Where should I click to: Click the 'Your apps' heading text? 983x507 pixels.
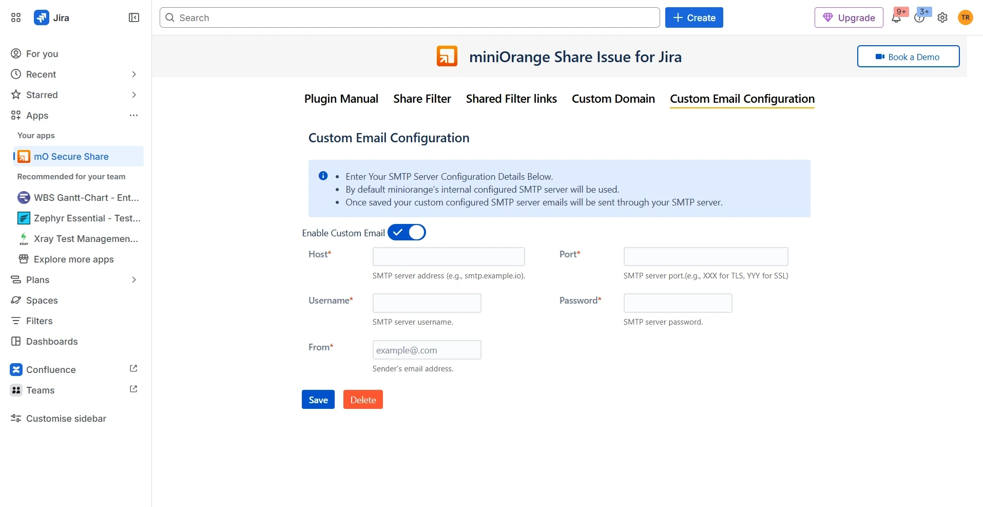click(36, 135)
